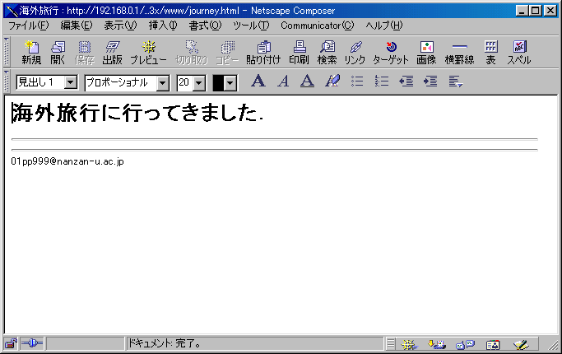Open Composer from status bar pen icon
The width and height of the screenshot is (562, 354).
pos(521,345)
